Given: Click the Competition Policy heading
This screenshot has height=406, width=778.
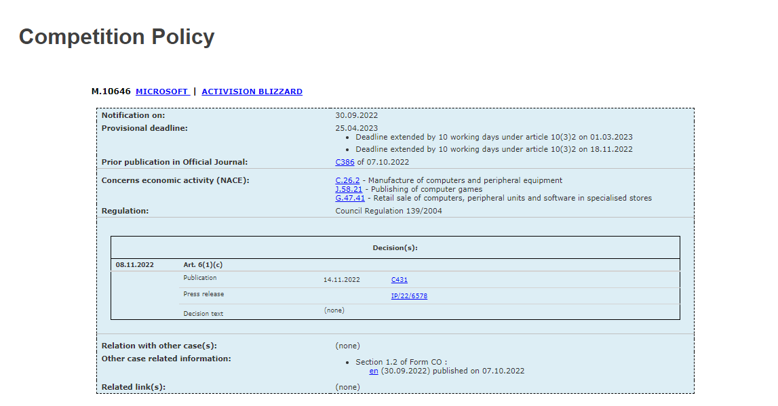Looking at the screenshot, I should point(117,37).
